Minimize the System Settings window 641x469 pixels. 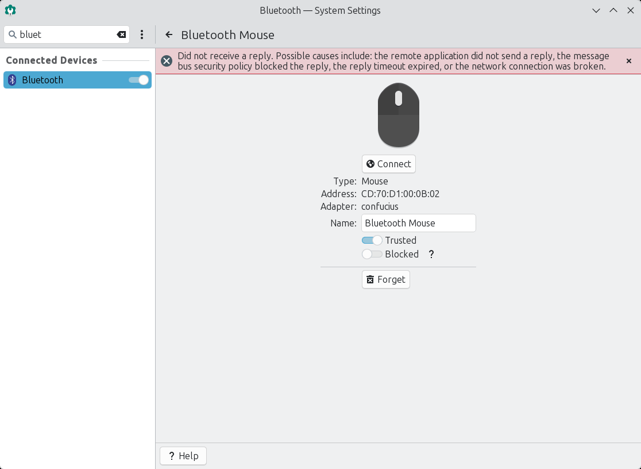tap(596, 10)
